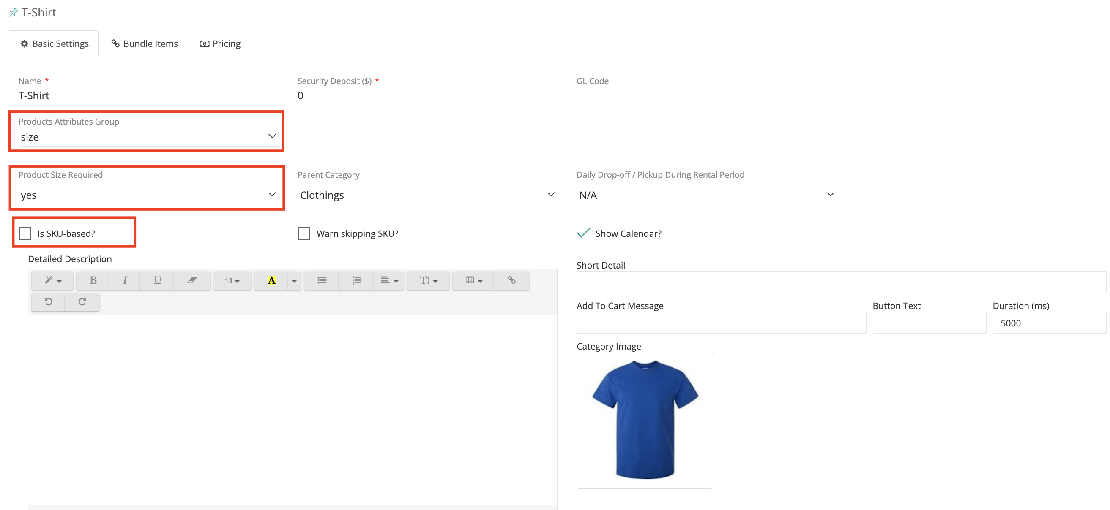Edit the Security Deposit field

click(427, 95)
